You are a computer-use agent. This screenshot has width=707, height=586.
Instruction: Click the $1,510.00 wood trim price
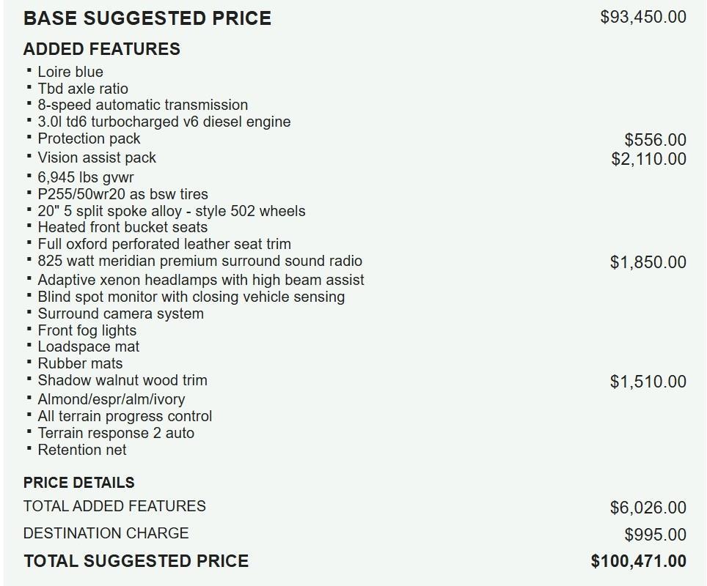[648, 382]
